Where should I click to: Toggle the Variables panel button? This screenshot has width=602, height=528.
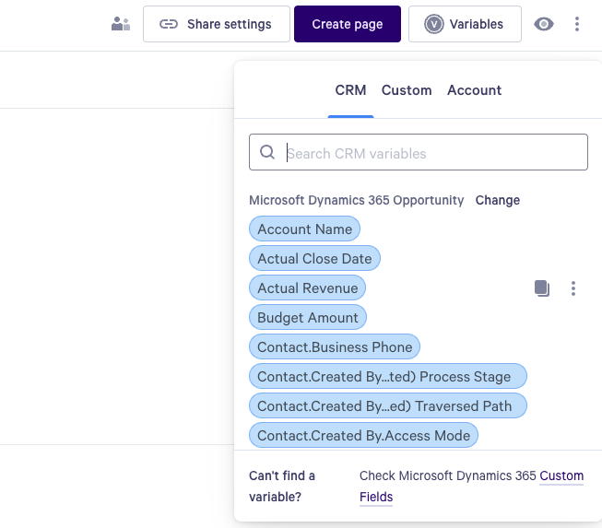coord(465,24)
